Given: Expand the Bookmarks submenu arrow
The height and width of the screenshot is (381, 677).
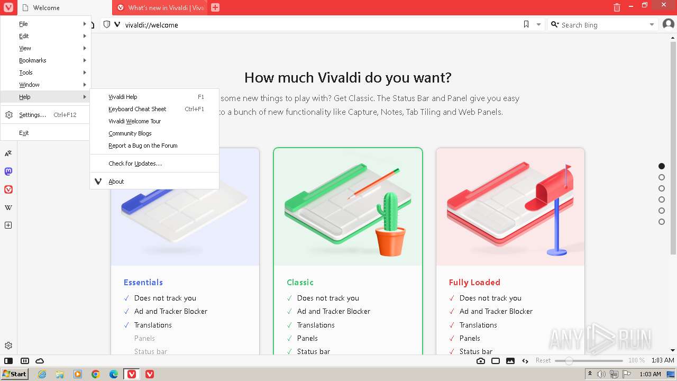Looking at the screenshot, I should pos(85,60).
